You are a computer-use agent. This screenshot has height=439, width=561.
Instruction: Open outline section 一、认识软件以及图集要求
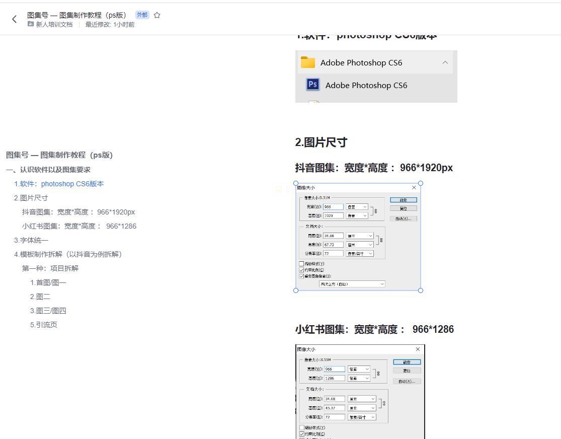48,170
